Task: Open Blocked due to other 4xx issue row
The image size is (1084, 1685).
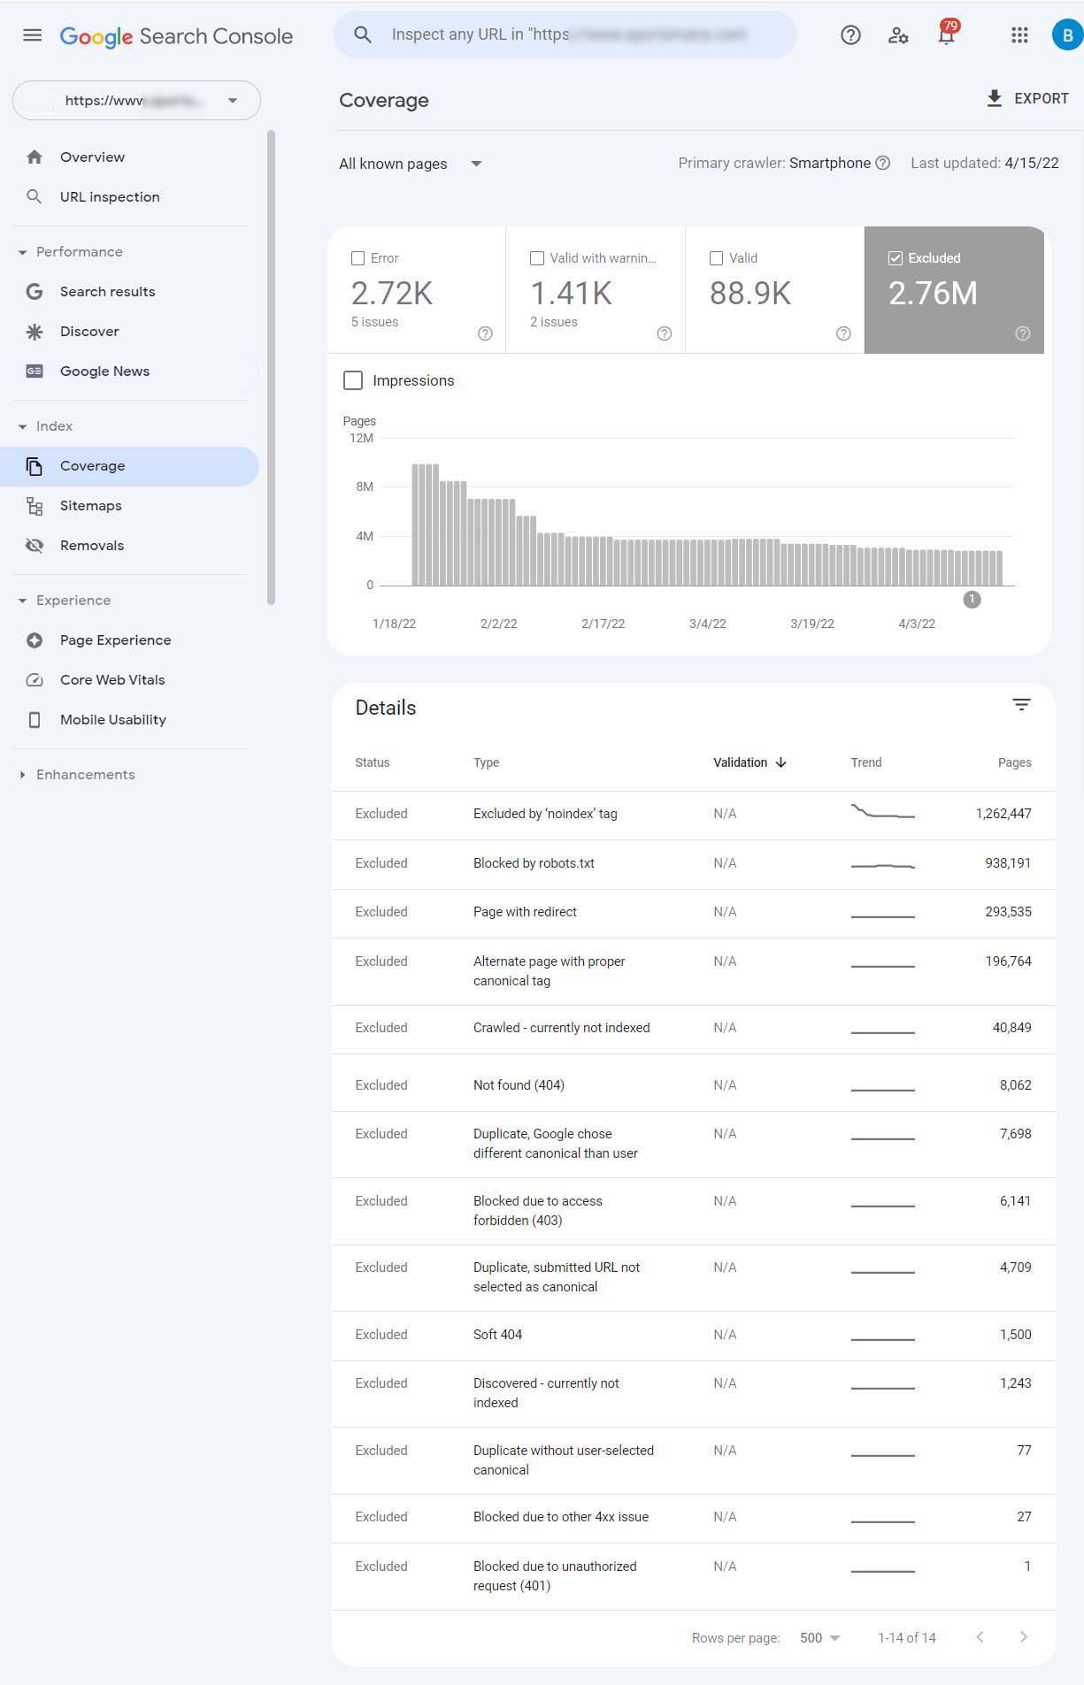Action: pyautogui.click(x=693, y=1518)
